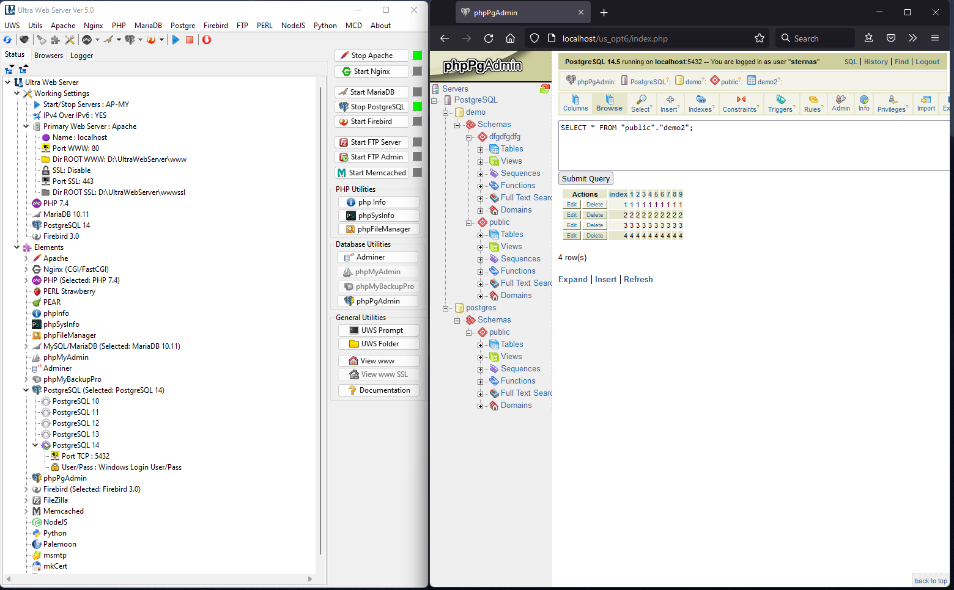Click the Logout link in phpPgAdmin
The width and height of the screenshot is (954, 590).
tap(927, 62)
